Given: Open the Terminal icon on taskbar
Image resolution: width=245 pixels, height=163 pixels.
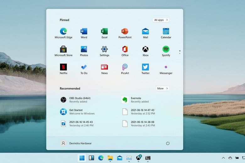Looking at the screenshot, I should pyautogui.click(x=148, y=158).
